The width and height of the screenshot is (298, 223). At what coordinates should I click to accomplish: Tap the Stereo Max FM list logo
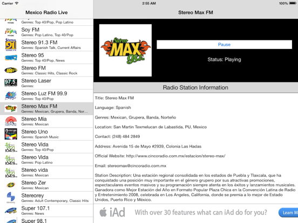coord(11,108)
